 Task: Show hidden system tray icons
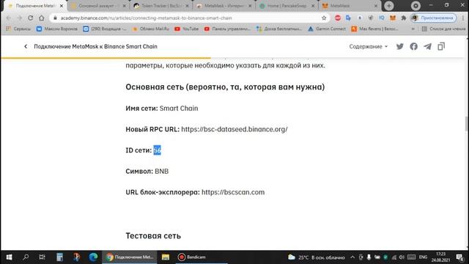pos(352,257)
